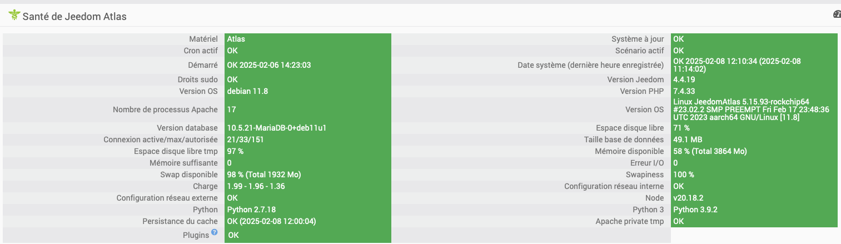Click the Santé de Jeedom Atlas title
The width and height of the screenshot is (841, 244).
[74, 17]
